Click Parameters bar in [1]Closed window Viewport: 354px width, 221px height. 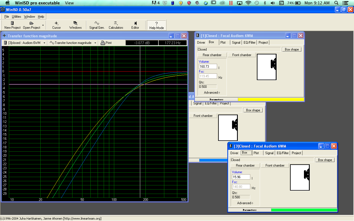pyautogui.click(x=216, y=99)
